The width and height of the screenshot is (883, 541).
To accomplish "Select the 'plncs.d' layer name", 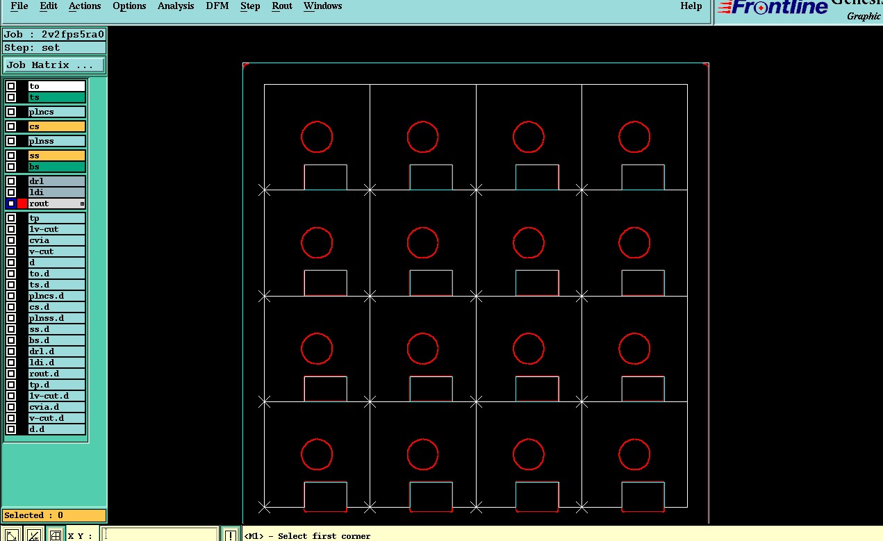I will click(x=57, y=297).
